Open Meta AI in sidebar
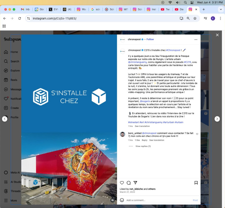 coord(12,173)
